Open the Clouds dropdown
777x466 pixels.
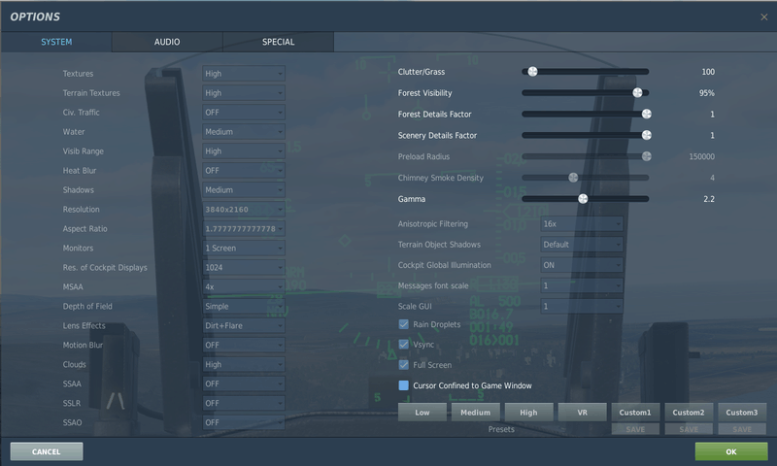pyautogui.click(x=244, y=364)
